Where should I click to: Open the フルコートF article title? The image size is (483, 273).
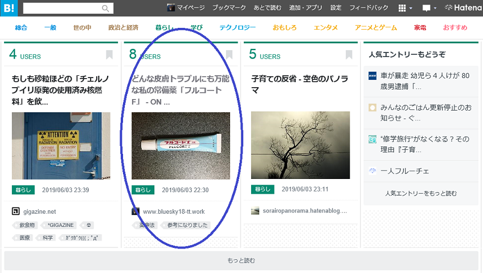[x=181, y=90]
